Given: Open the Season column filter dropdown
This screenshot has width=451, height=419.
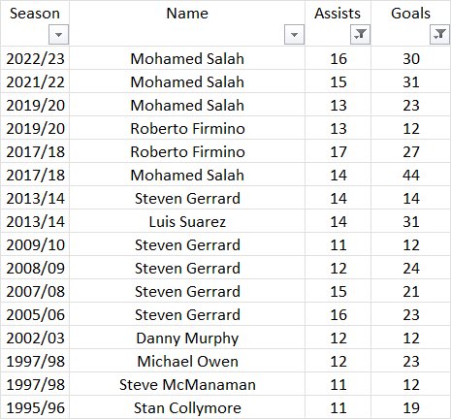Looking at the screenshot, I should click(x=58, y=34).
